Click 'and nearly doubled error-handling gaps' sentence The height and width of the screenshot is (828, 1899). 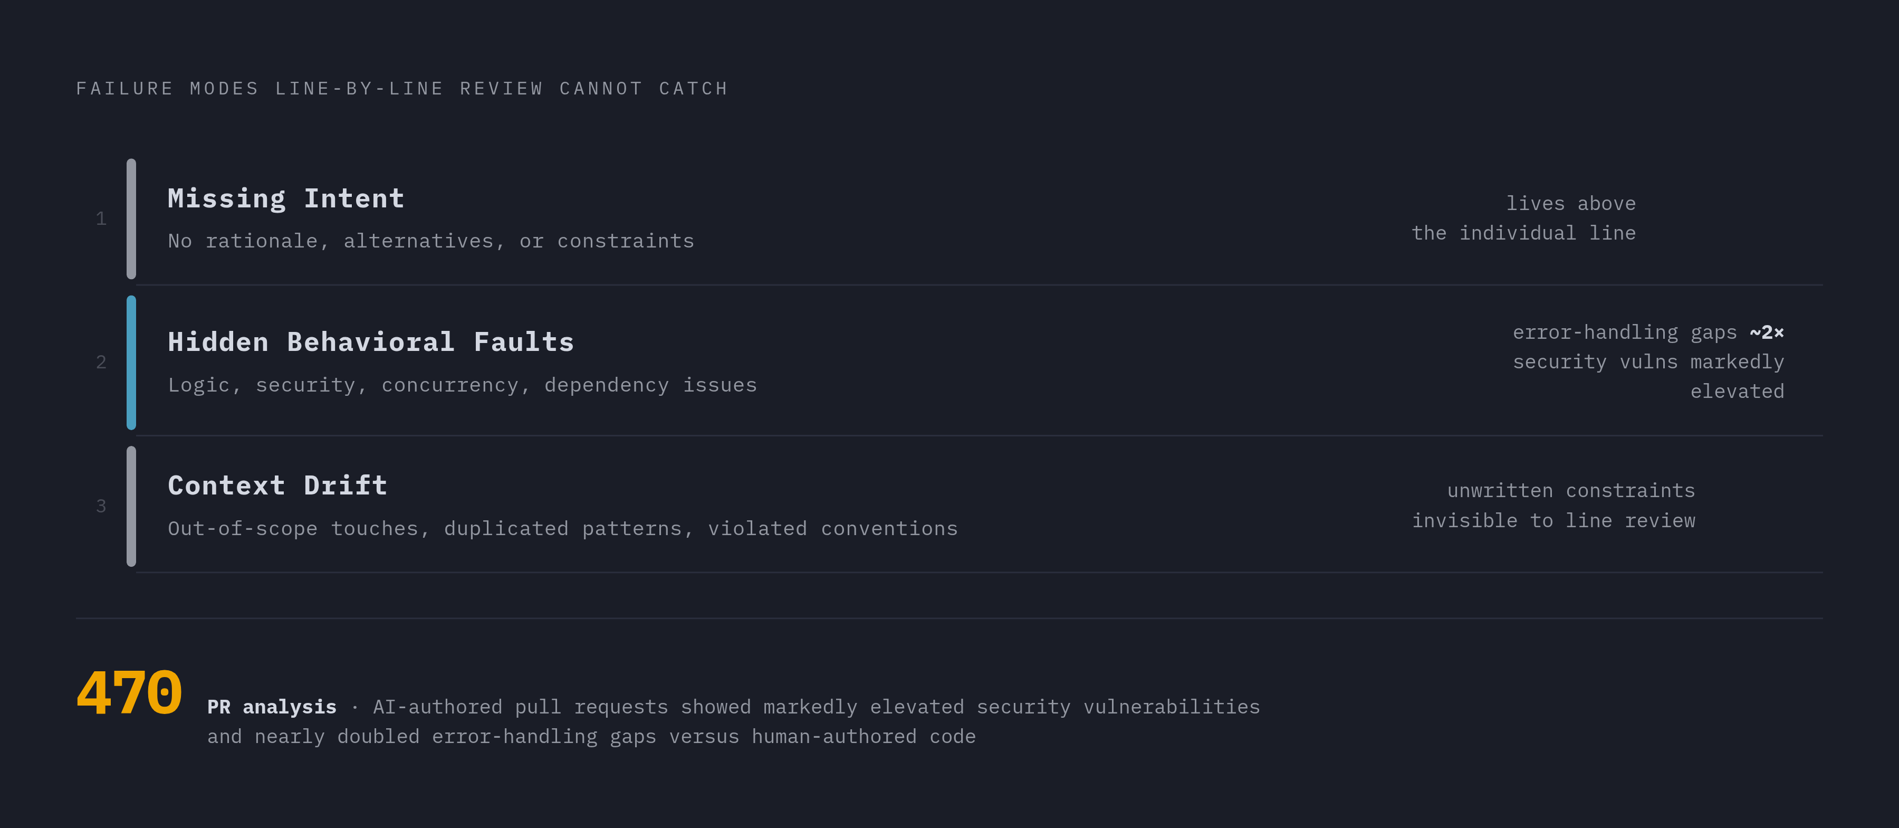pyautogui.click(x=591, y=737)
